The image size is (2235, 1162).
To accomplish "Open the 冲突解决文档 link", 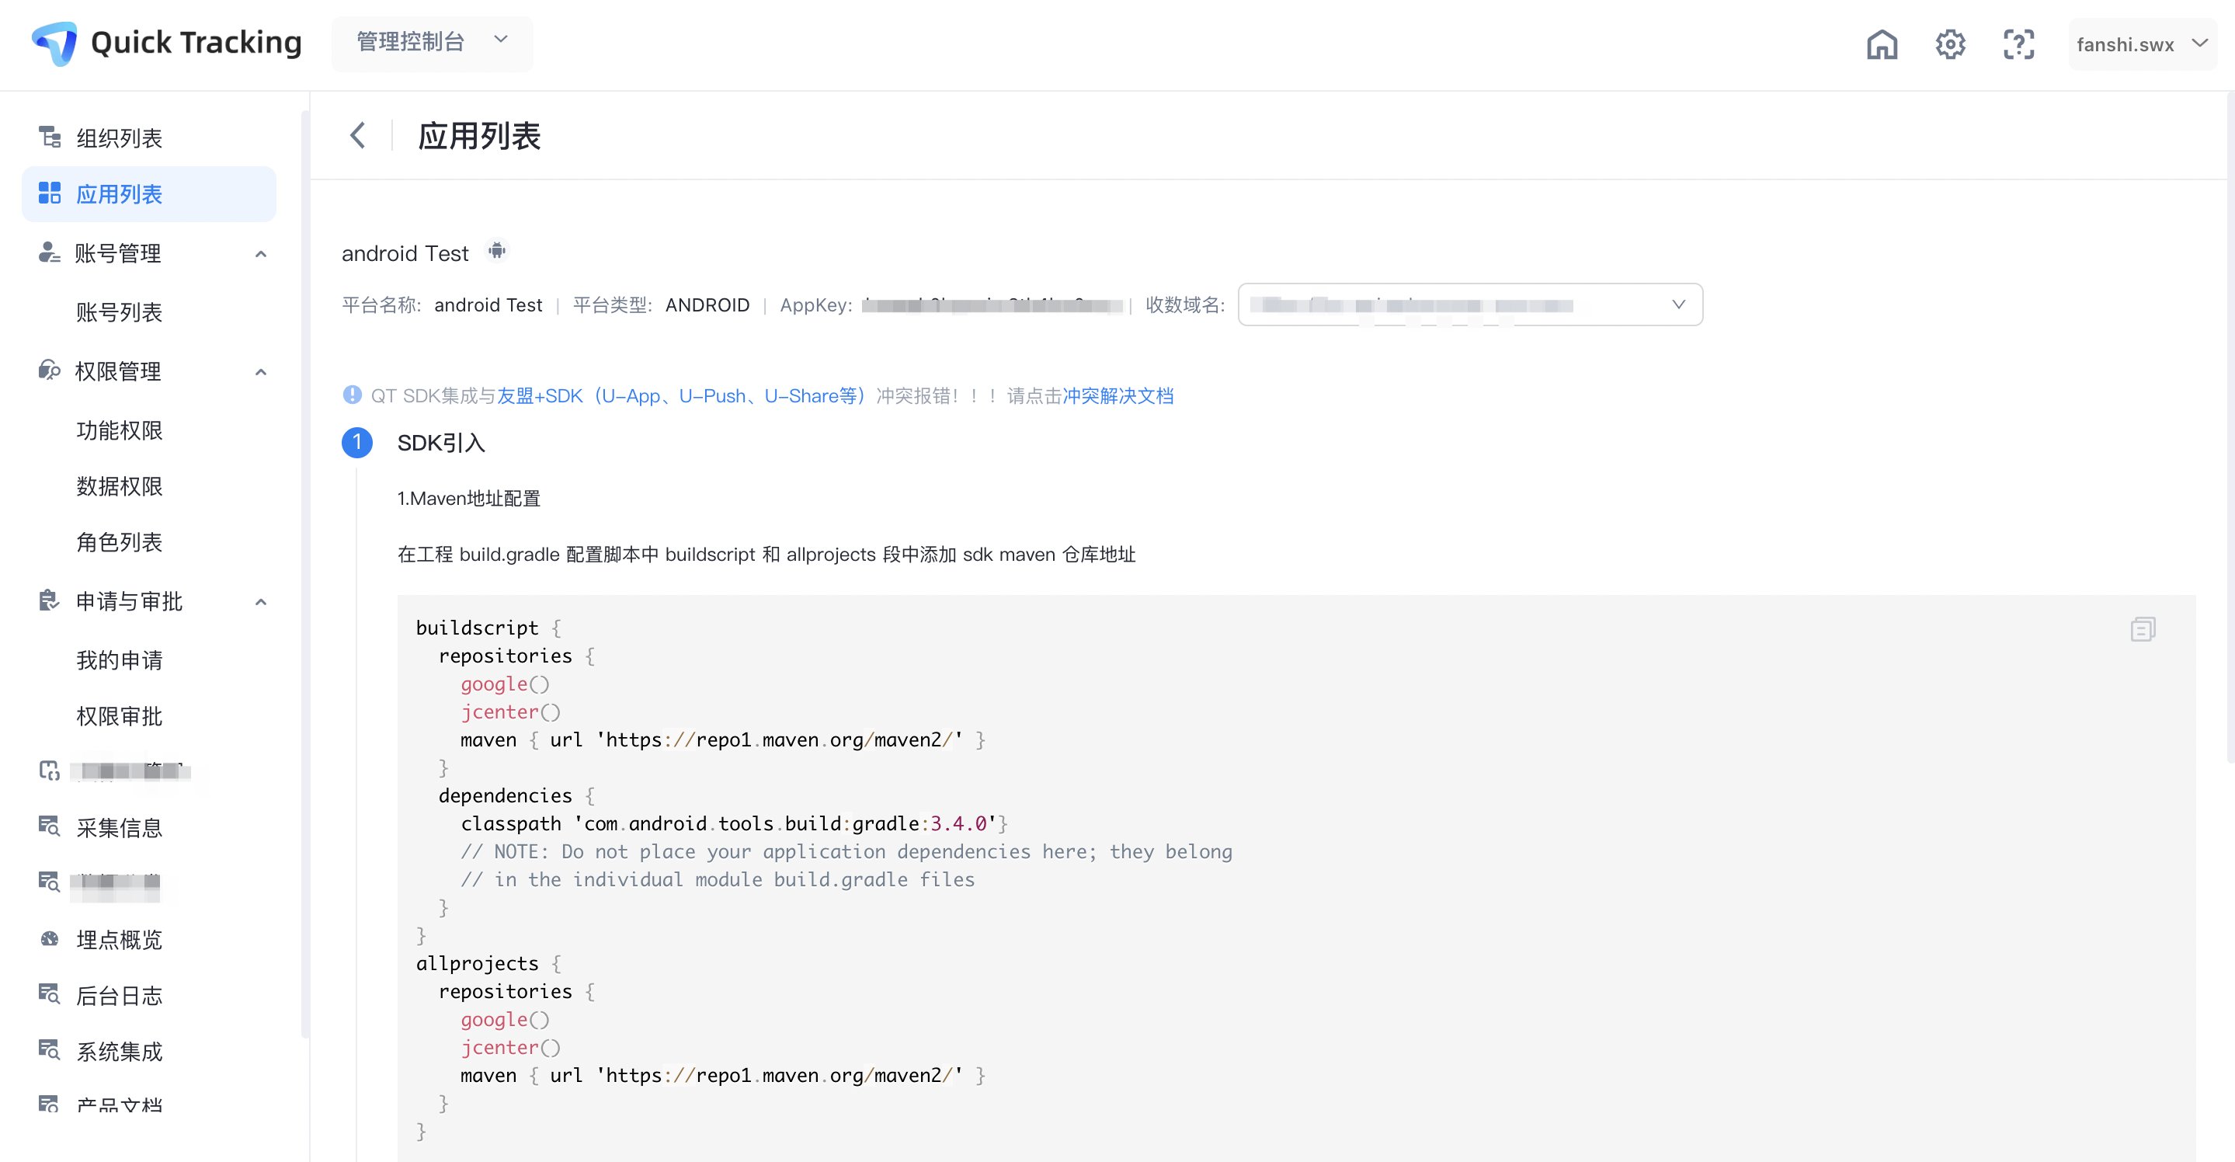I will 1117,395.
